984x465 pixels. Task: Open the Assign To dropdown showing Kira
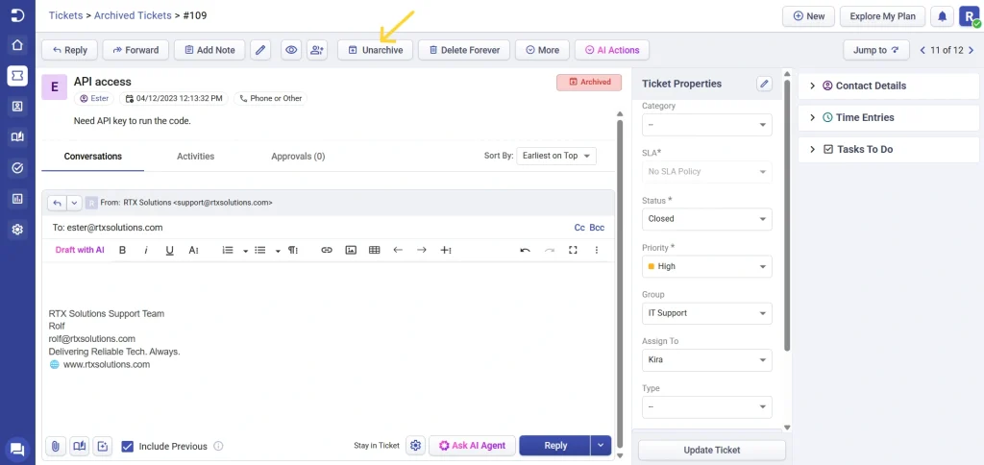click(706, 360)
